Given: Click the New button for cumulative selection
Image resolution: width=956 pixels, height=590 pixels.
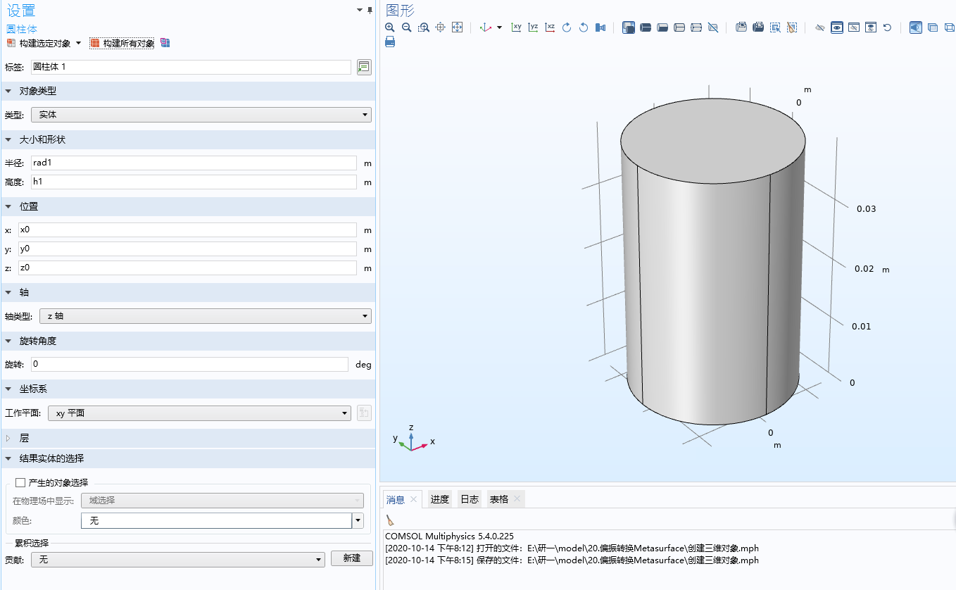Looking at the screenshot, I should pyautogui.click(x=352, y=558).
